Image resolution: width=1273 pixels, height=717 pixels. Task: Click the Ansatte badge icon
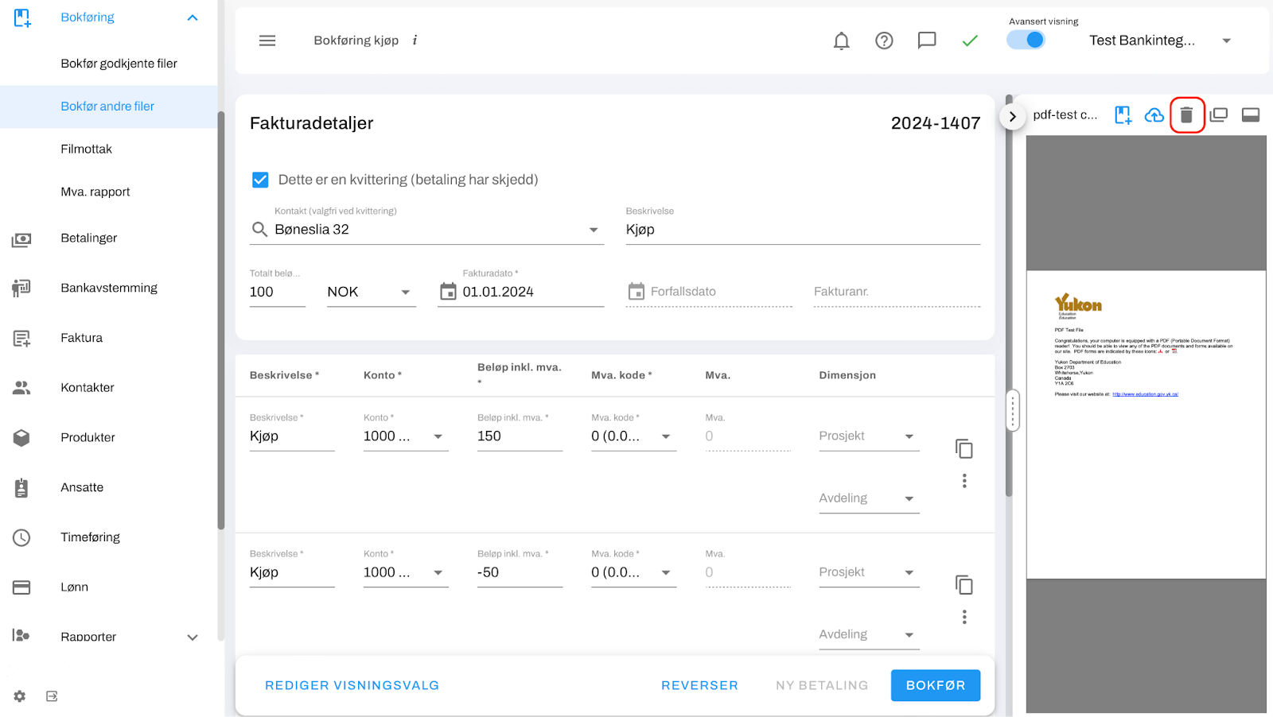tap(21, 488)
